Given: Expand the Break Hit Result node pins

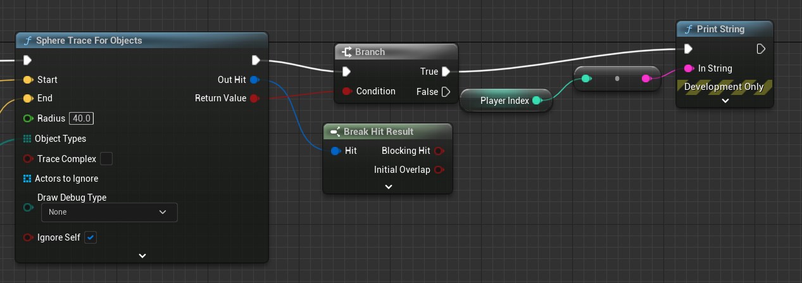Looking at the screenshot, I should 389,187.
